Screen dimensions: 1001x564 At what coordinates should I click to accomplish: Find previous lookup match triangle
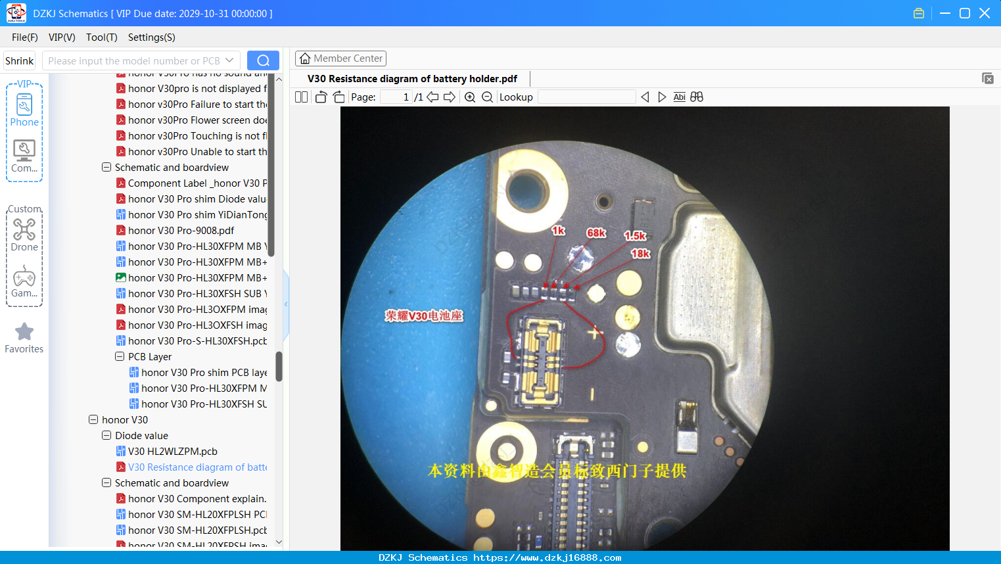click(645, 97)
